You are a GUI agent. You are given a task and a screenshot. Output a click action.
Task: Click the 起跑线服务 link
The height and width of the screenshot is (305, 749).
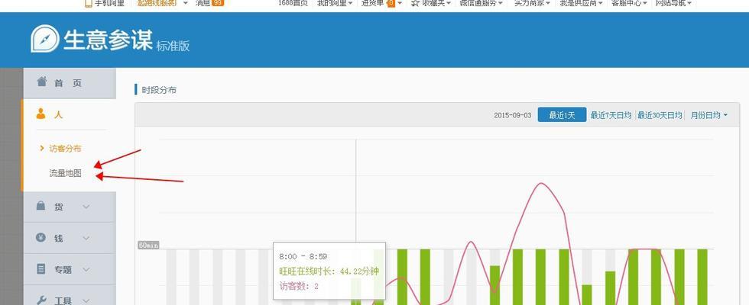pos(157,3)
